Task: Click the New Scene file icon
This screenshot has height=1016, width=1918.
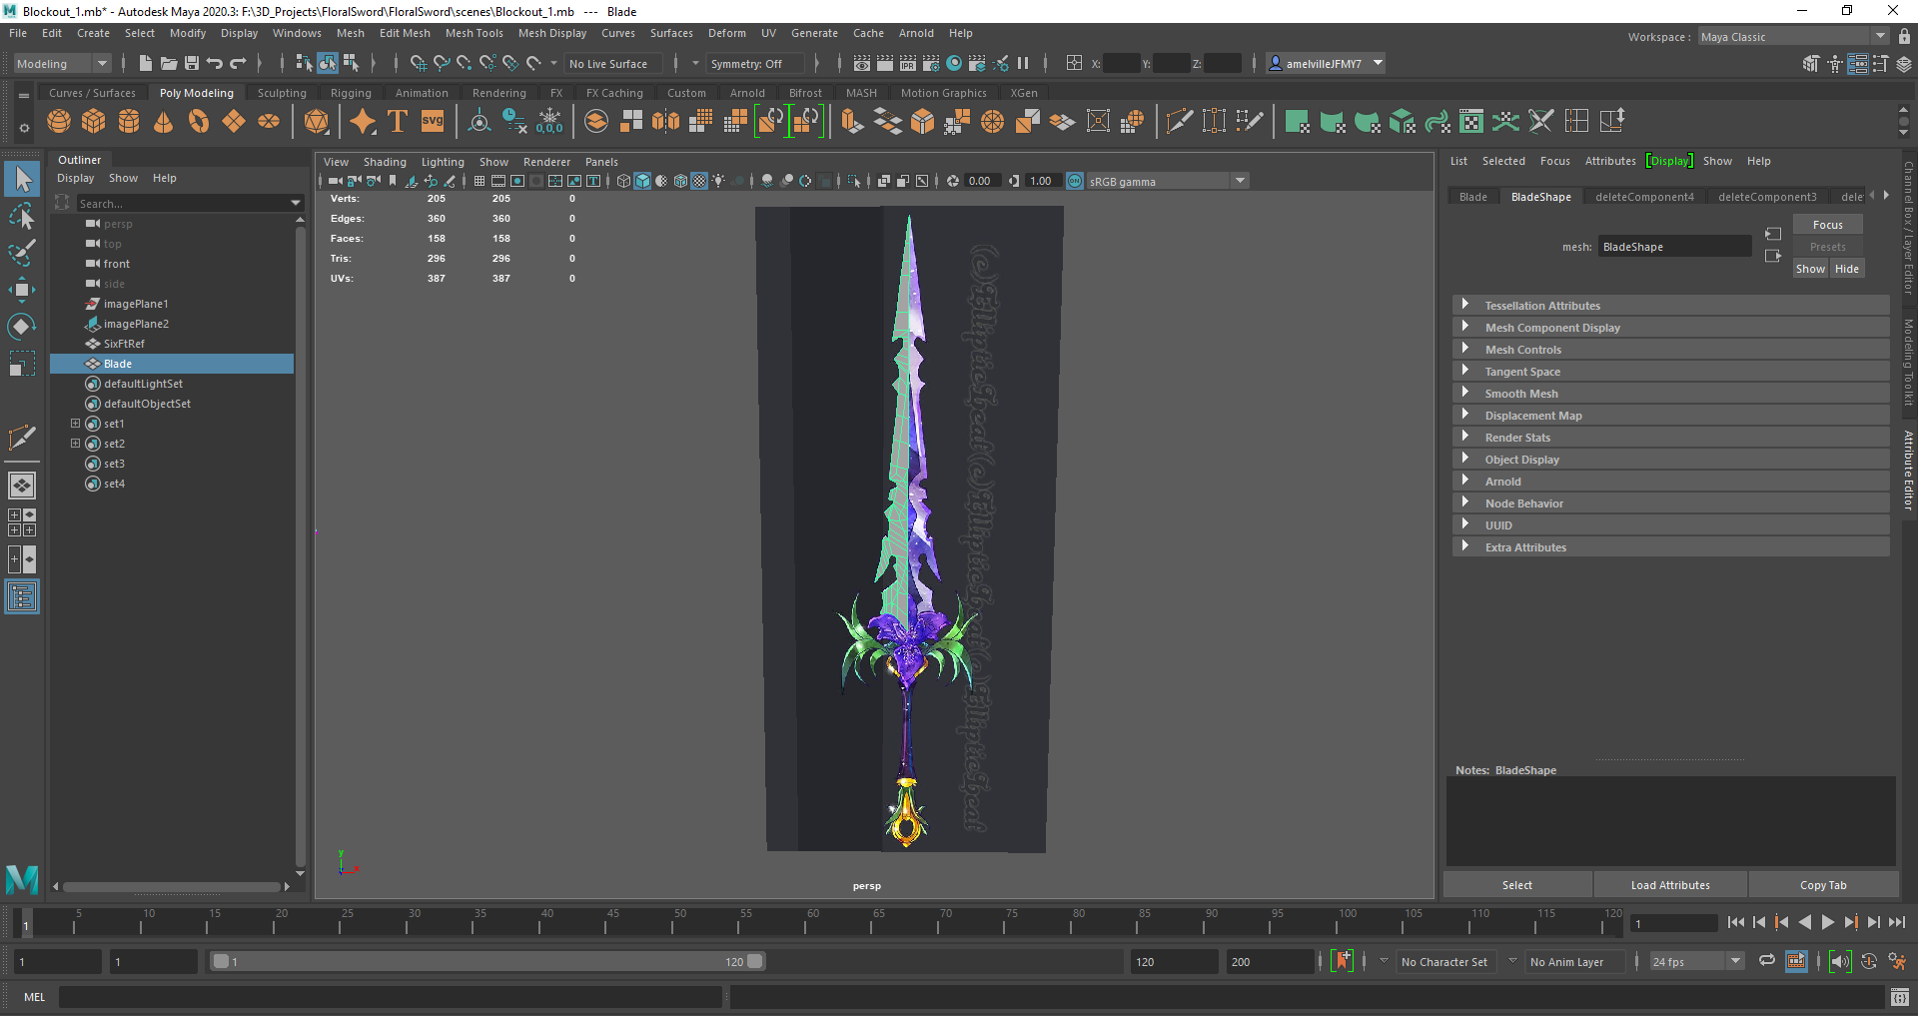Action: (146, 63)
